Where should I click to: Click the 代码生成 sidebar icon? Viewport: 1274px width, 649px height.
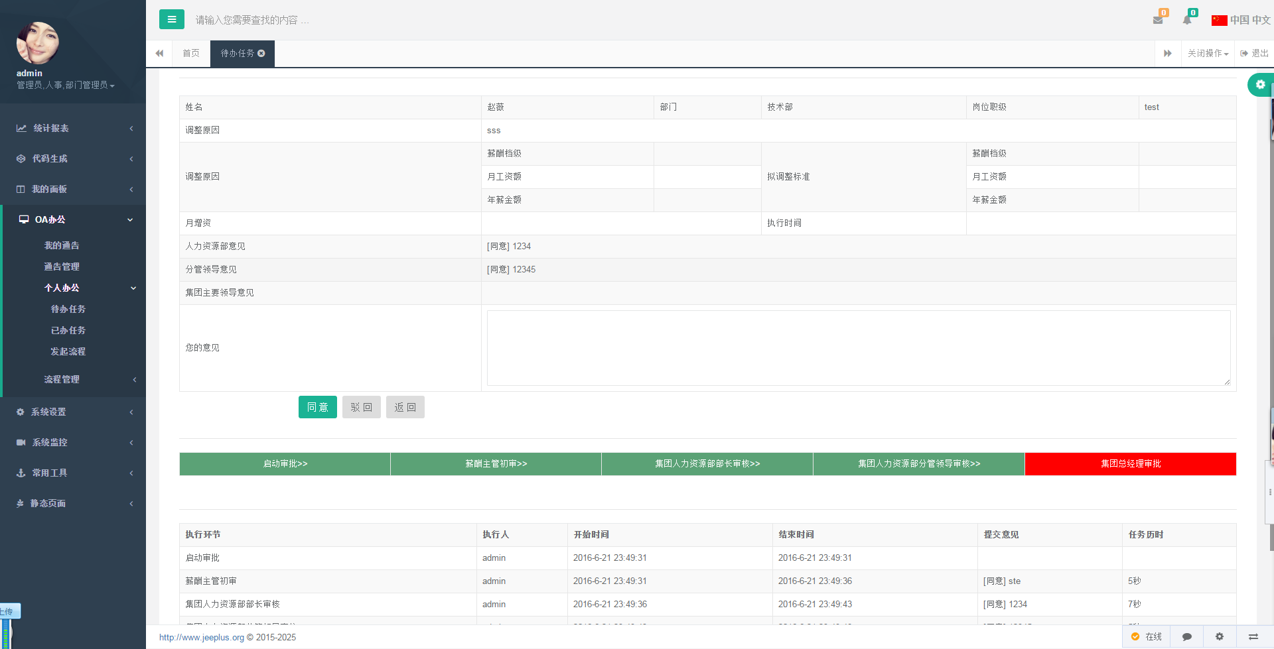[x=21, y=158]
